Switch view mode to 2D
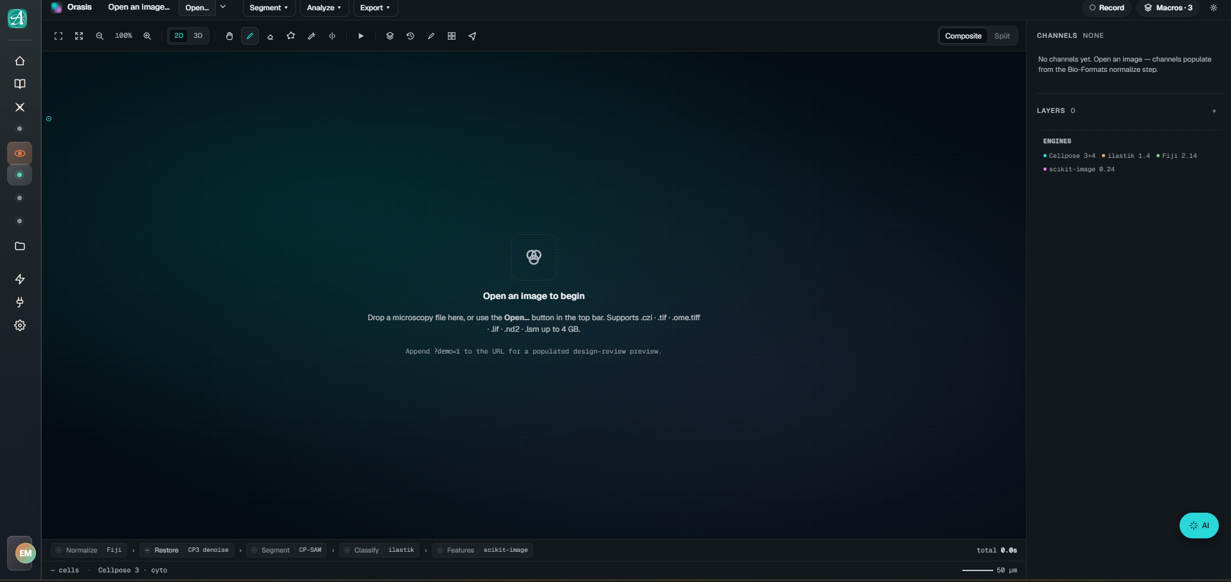1231x582 pixels. [179, 36]
